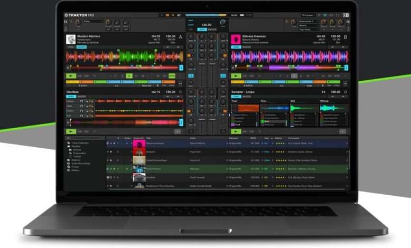Click in the browser search field
The image size is (411, 248).
[85, 138]
